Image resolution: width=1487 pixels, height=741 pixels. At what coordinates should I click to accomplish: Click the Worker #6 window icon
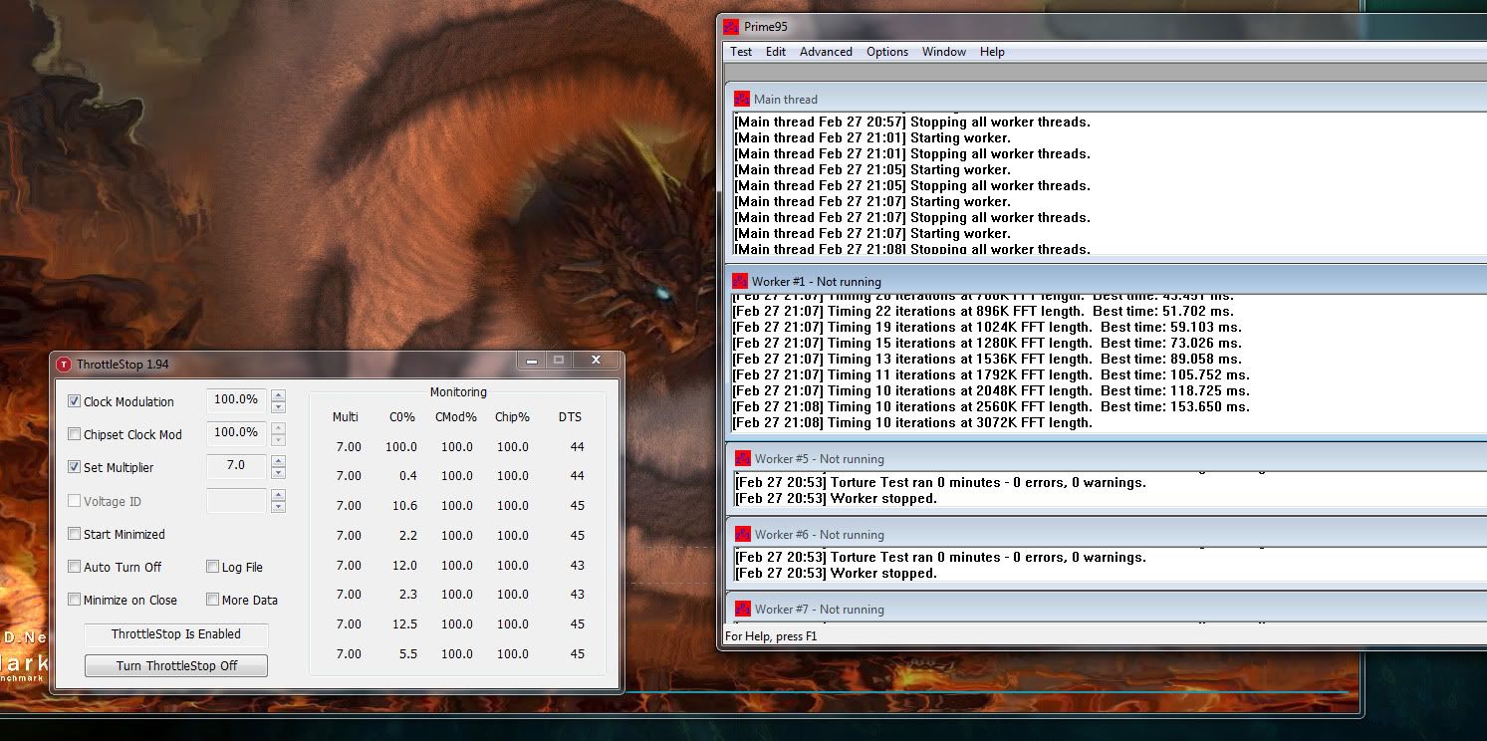tap(743, 534)
